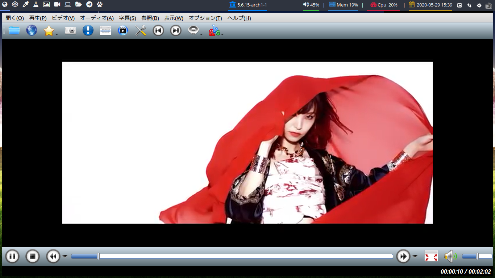This screenshot has height=278, width=495.
Task: Open the ビデオ(V) menu
Action: tap(63, 18)
